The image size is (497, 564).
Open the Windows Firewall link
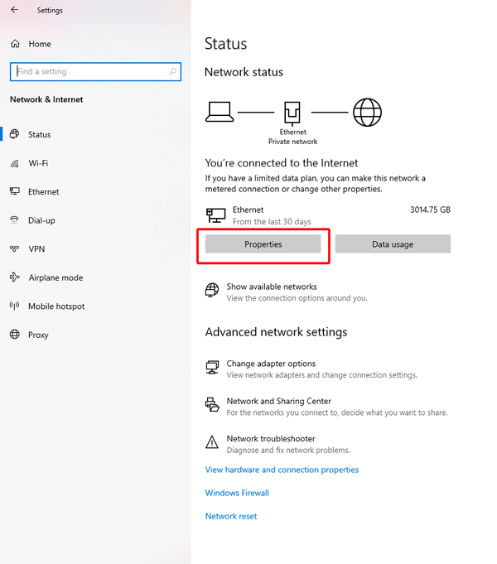pyautogui.click(x=237, y=493)
